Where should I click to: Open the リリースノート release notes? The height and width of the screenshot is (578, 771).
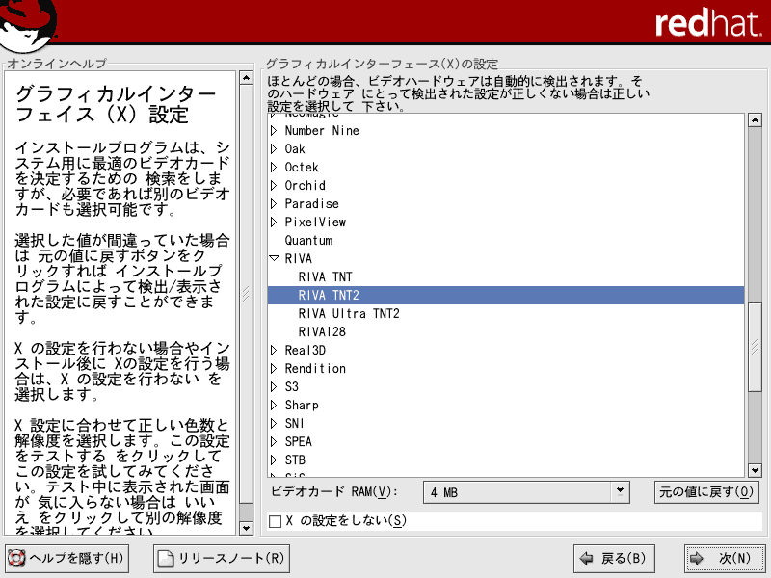click(x=222, y=559)
